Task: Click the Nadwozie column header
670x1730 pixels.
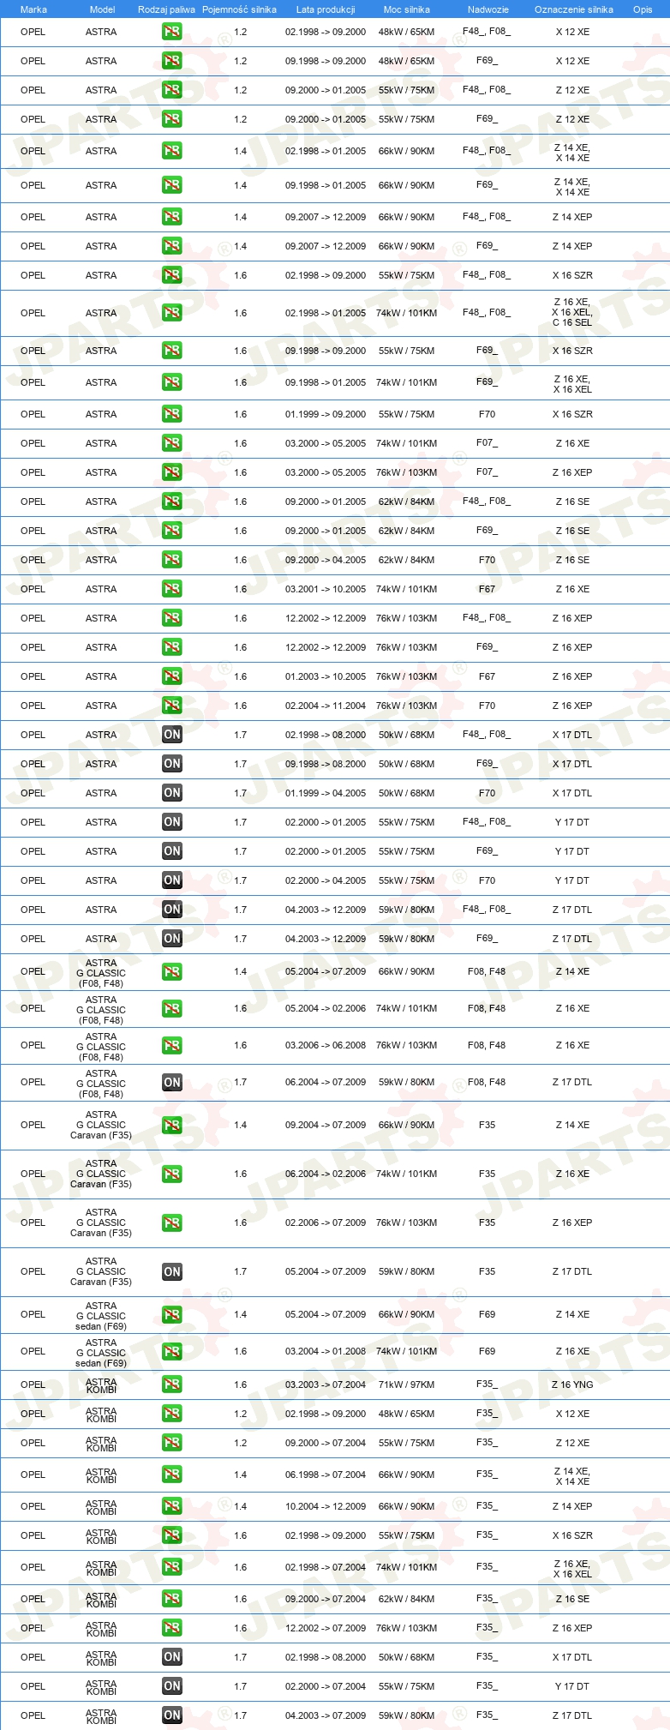Action: tap(488, 9)
